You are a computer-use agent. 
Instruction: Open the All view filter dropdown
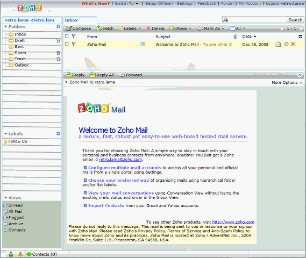coord(238,28)
